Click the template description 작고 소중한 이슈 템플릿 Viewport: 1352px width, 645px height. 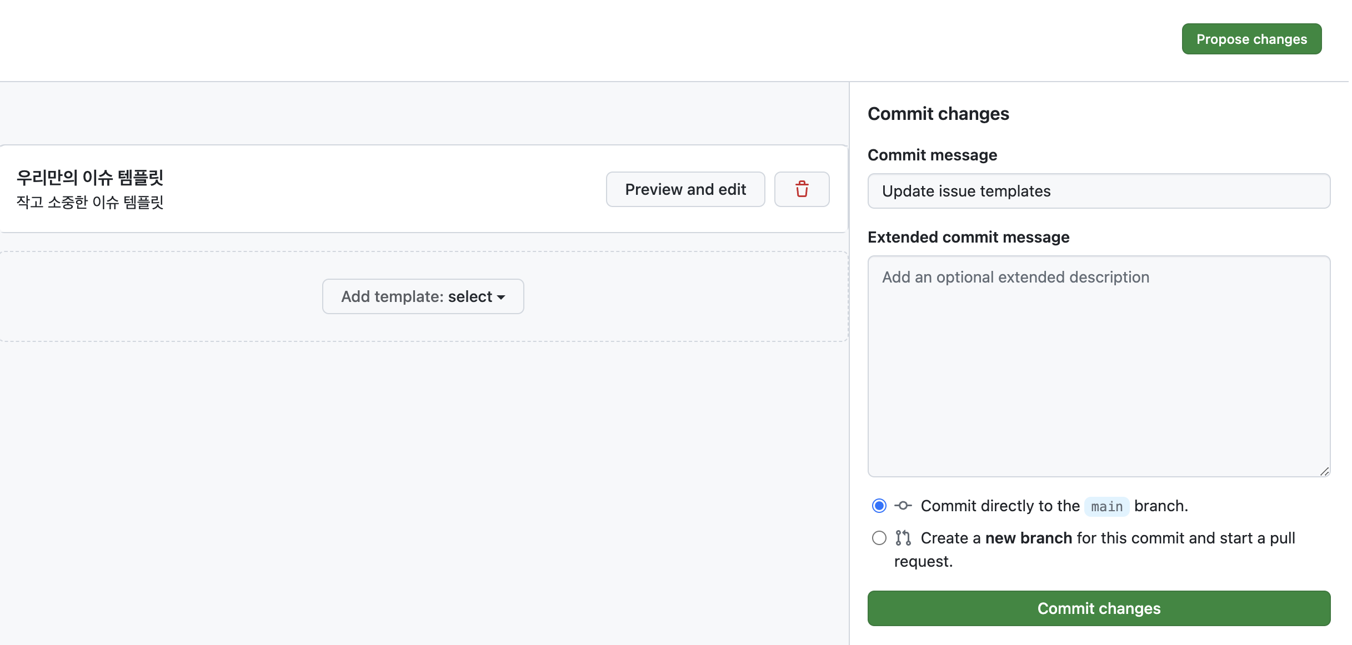(89, 202)
